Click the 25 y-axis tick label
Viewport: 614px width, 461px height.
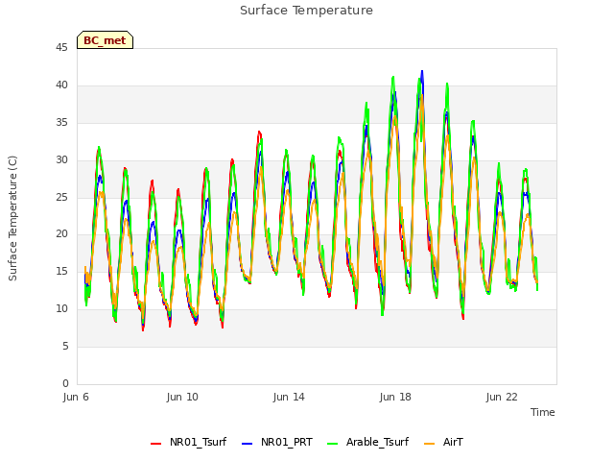point(61,197)
